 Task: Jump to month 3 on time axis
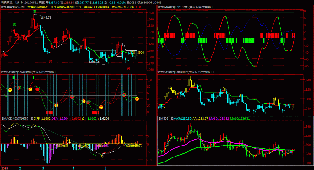(x=43, y=168)
